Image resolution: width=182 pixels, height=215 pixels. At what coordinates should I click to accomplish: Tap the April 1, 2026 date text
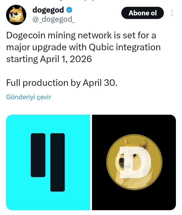(x=66, y=59)
